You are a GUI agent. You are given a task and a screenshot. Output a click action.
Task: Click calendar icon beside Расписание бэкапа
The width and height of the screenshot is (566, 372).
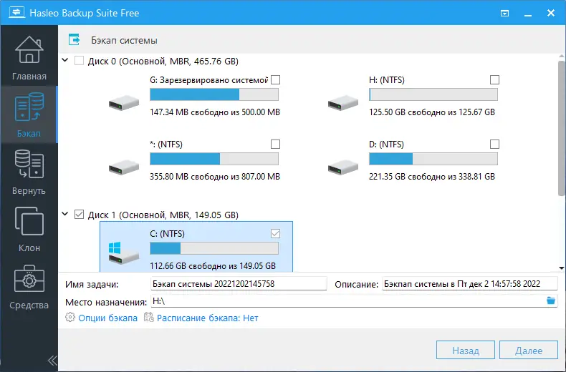click(x=149, y=317)
